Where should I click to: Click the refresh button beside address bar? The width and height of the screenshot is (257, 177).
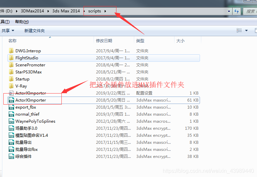(237, 11)
